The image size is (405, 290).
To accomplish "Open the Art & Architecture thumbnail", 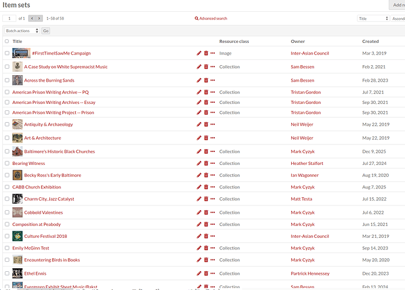I will [17, 138].
